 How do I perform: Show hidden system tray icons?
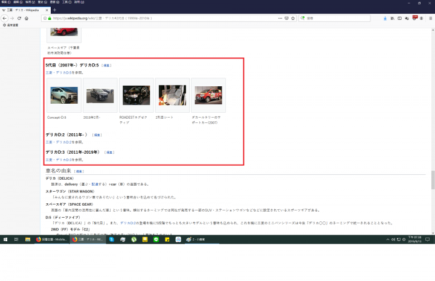(387, 239)
